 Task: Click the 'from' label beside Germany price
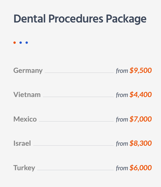122,71
